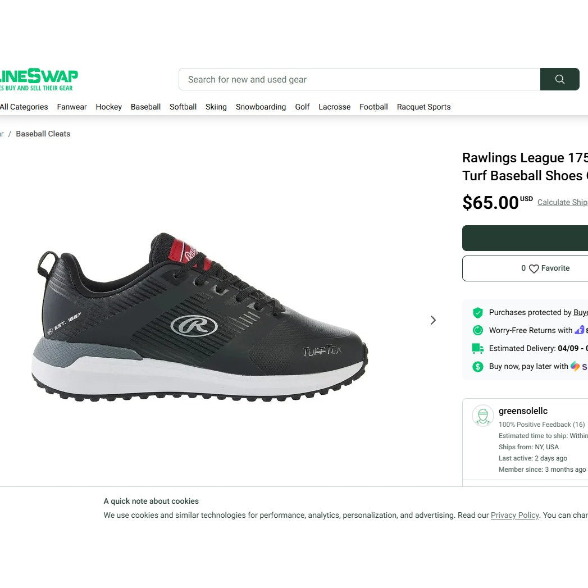
Task: Show next product image with arrow
Action: [433, 320]
